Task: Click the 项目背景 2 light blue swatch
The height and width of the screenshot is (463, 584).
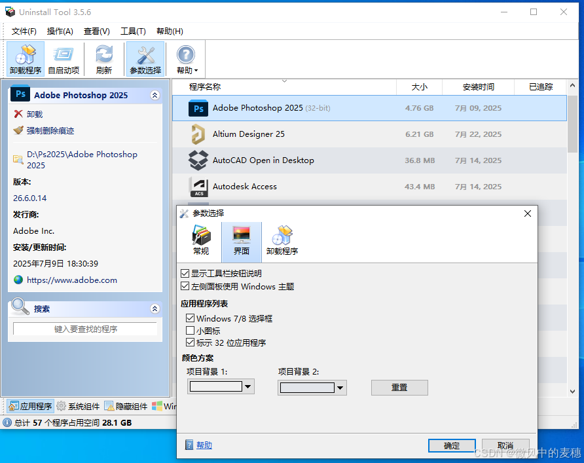Action: point(307,388)
